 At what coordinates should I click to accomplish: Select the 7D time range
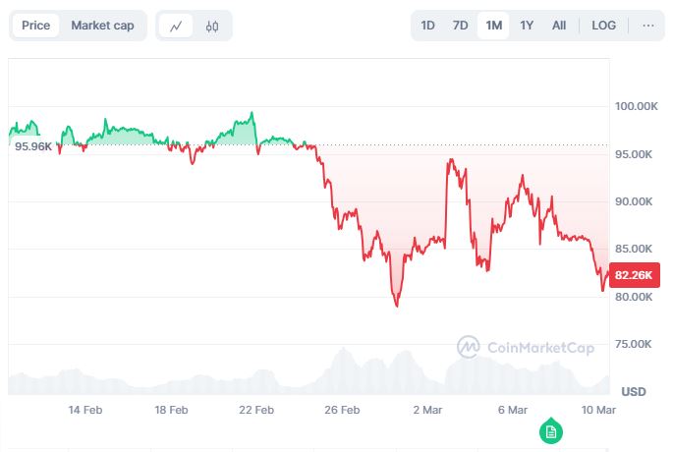click(460, 26)
